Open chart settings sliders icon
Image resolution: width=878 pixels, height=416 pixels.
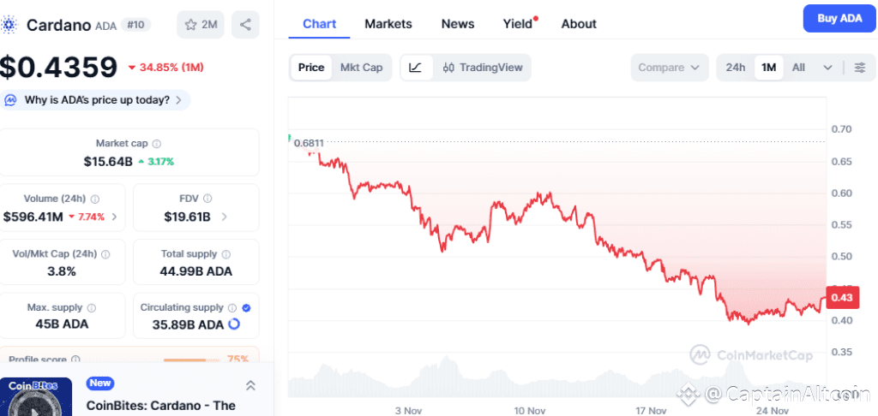point(860,68)
